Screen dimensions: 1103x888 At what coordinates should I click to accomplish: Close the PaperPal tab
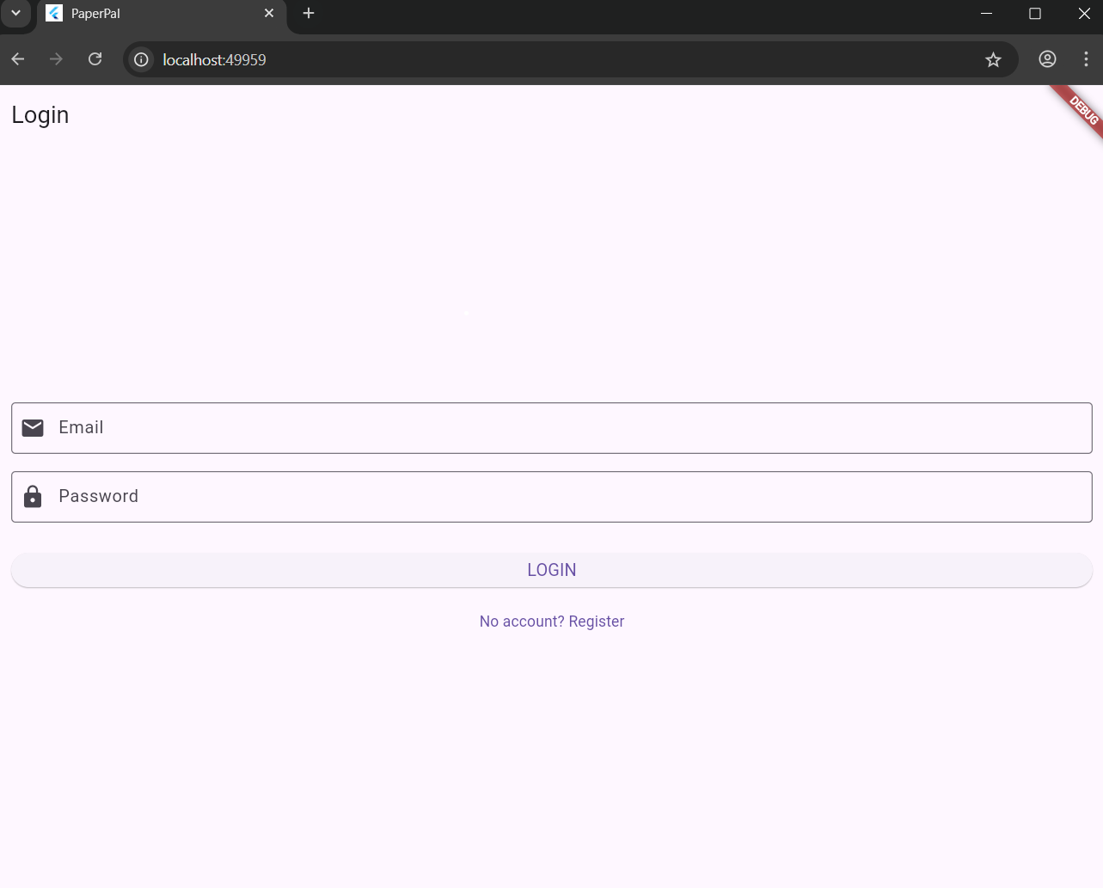point(269,14)
